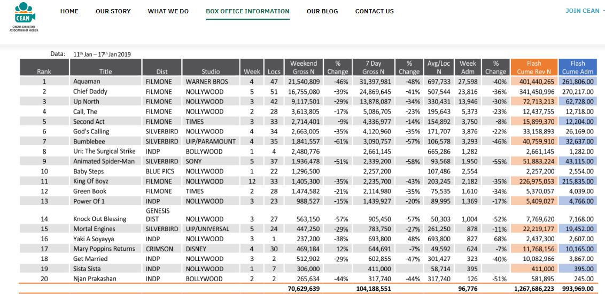Click the CEAN camera logo
The height and width of the screenshot is (294, 605).
click(x=24, y=17)
